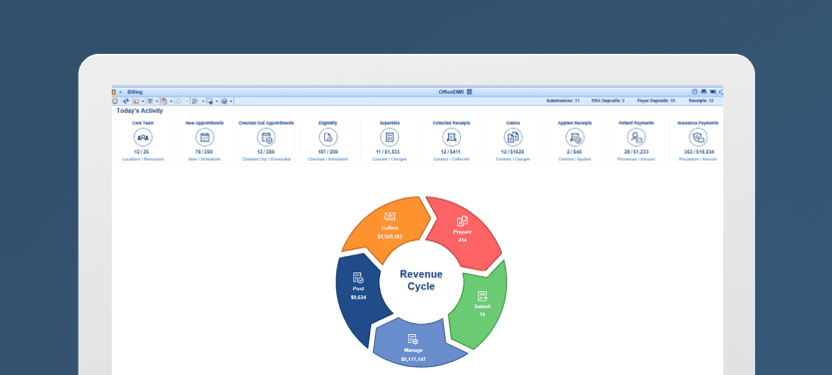Viewport: 832px width, 375px height.
Task: Click the Today's Activity heading
Action: (140, 111)
